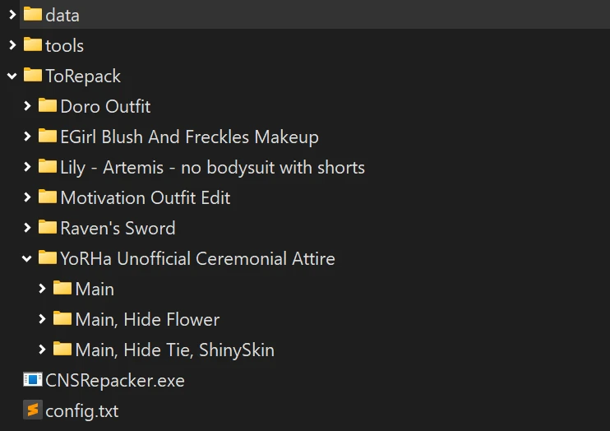Select the CNSRepacker.exe file name
Image resolution: width=610 pixels, height=431 pixels.
click(115, 380)
